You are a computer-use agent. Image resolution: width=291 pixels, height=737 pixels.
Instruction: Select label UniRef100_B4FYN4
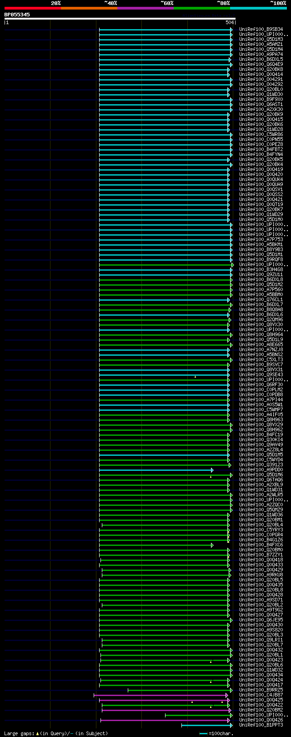[261, 155]
